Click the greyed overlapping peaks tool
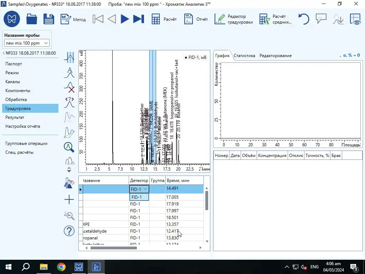The height and width of the screenshot is (274, 365). (x=69, y=117)
